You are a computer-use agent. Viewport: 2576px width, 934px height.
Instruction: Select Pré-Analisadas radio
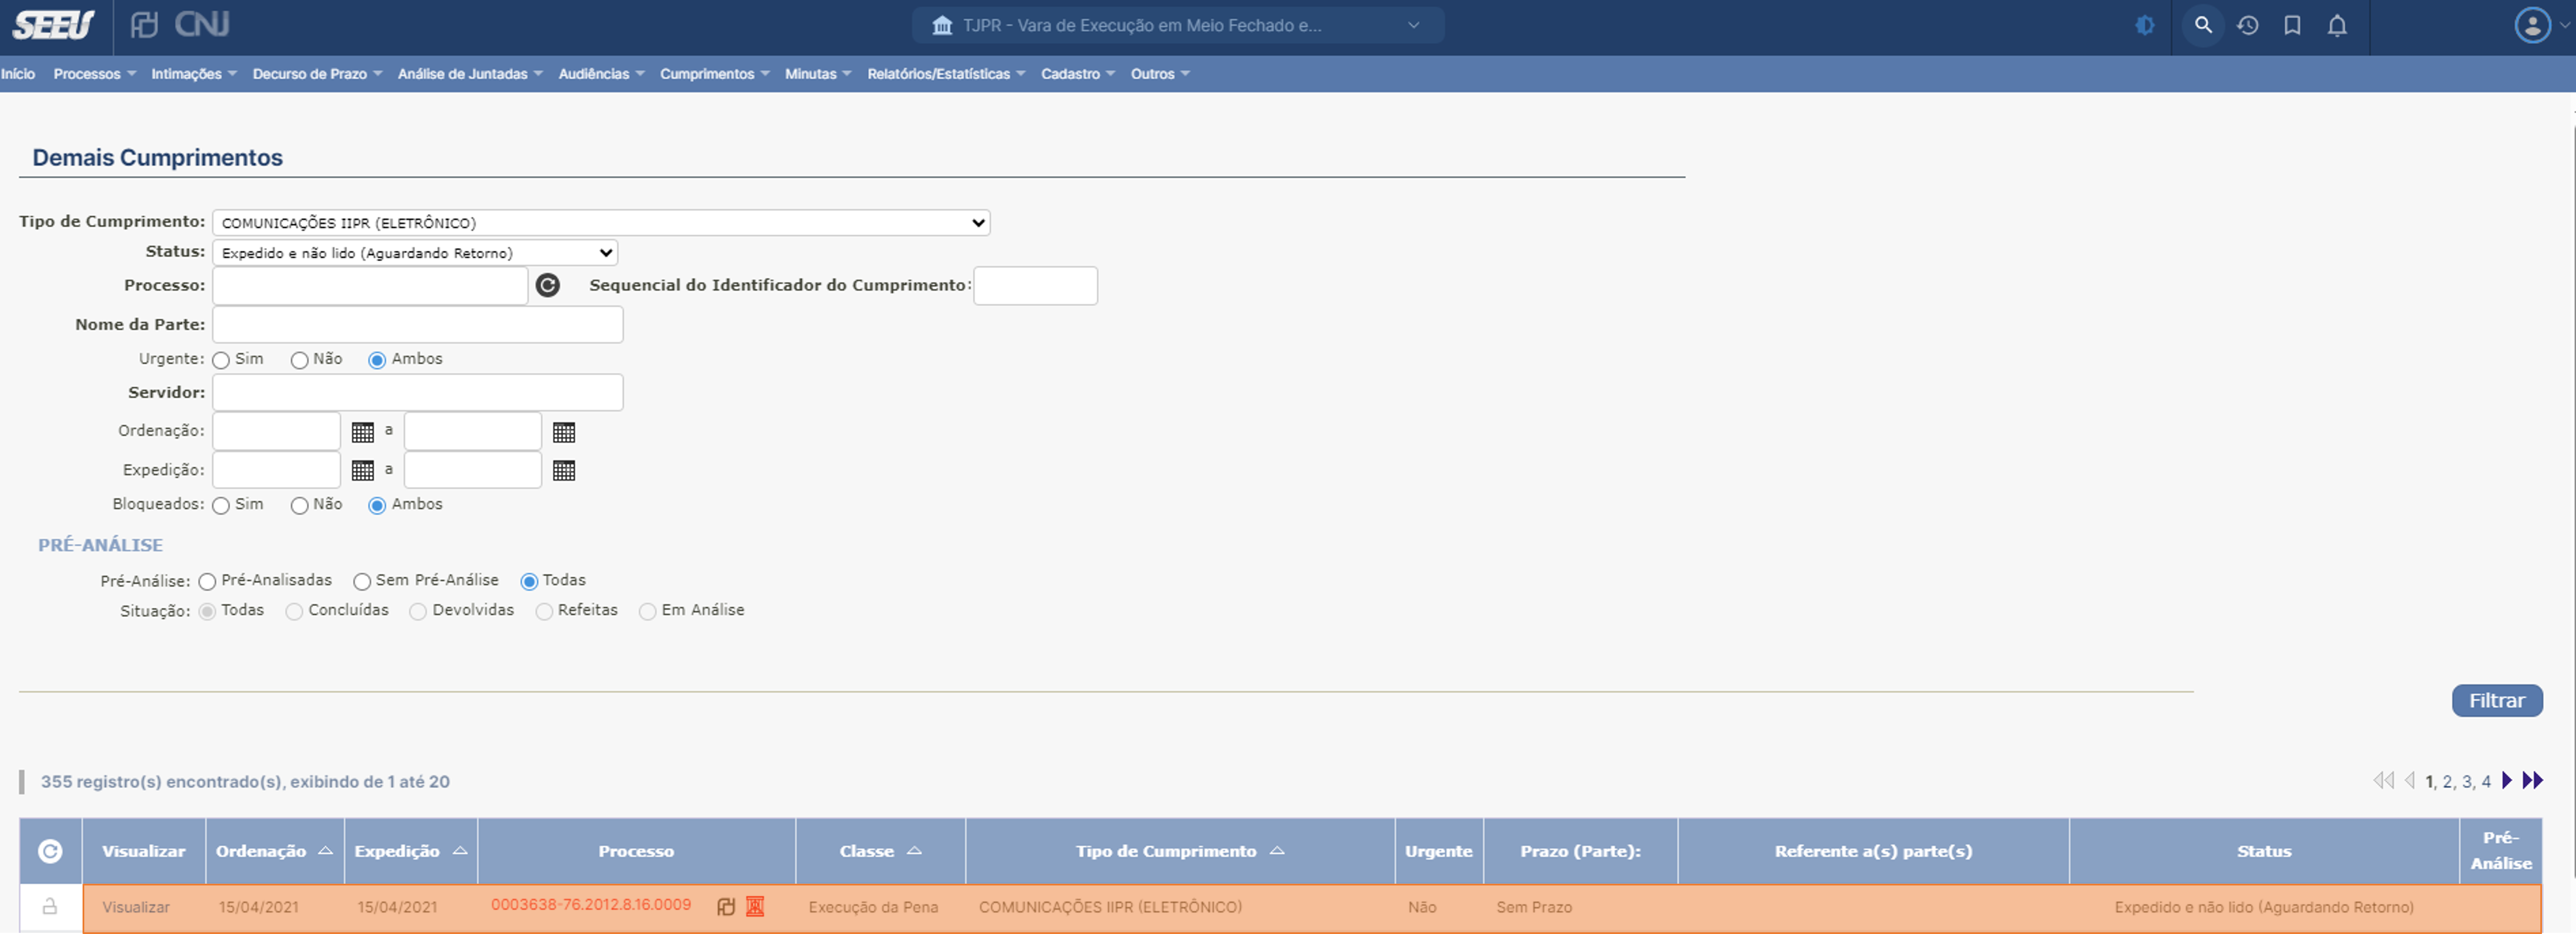click(207, 583)
